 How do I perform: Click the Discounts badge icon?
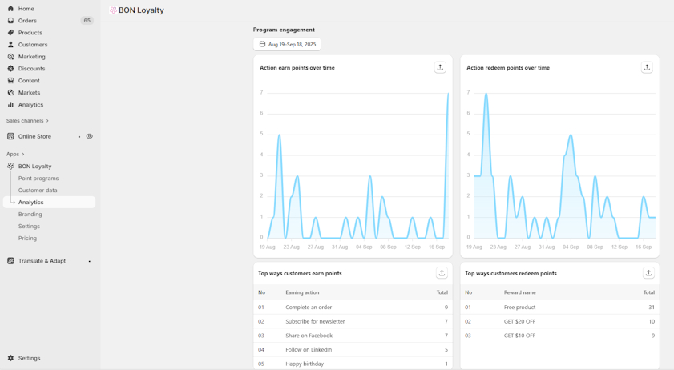click(x=10, y=69)
